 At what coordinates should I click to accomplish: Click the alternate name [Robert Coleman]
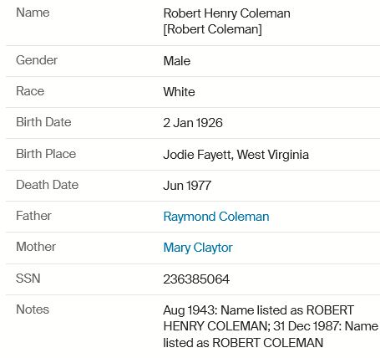[x=212, y=29]
